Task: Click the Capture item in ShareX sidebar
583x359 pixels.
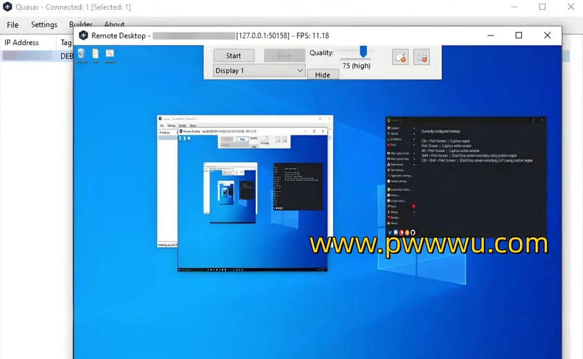Action: (x=394, y=128)
